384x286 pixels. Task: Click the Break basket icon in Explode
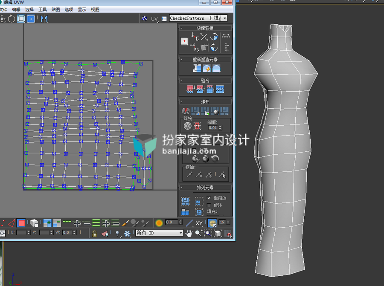pos(186,111)
